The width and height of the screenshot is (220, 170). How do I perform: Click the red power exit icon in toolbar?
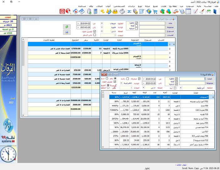tap(62, 12)
